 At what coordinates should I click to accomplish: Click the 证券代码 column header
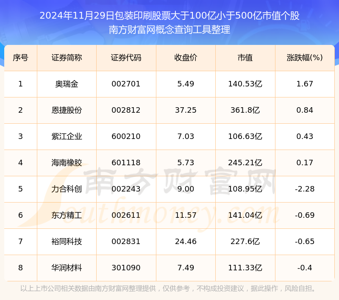pyautogui.click(x=126, y=58)
